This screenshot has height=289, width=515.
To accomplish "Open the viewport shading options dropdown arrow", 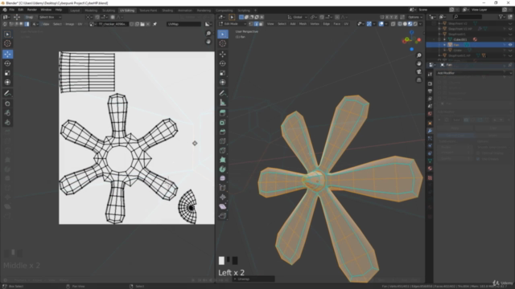I will [x=420, y=24].
